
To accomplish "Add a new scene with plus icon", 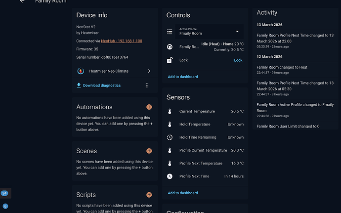I will (149, 151).
